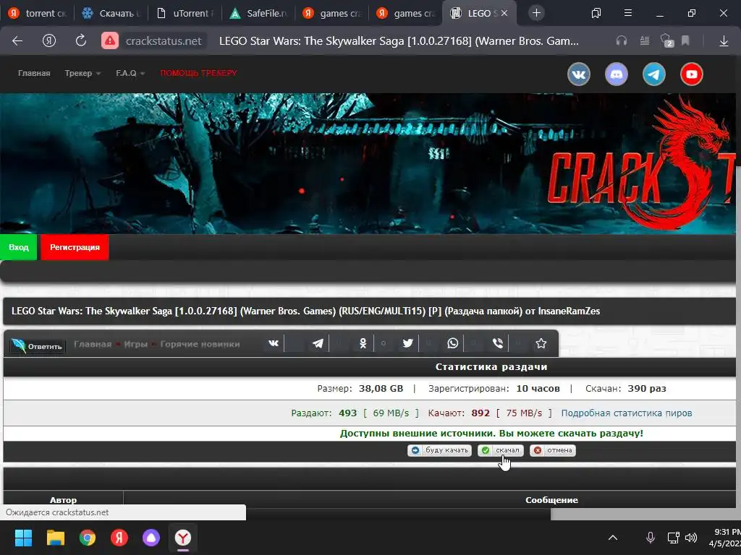Image resolution: width=741 pixels, height=555 pixels.
Task: Share to VK via share bar icon
Action: pos(274,343)
